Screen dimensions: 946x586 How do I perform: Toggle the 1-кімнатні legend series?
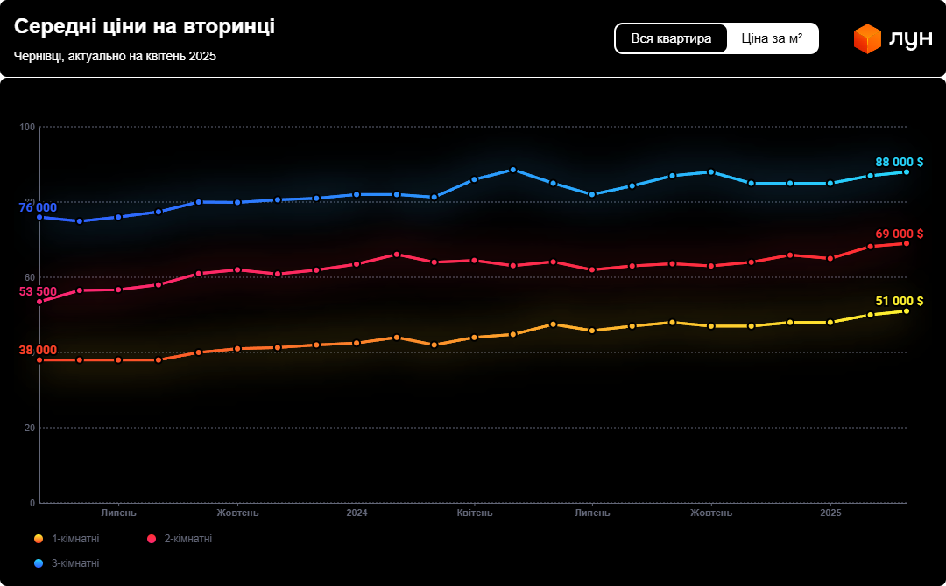[x=74, y=539]
